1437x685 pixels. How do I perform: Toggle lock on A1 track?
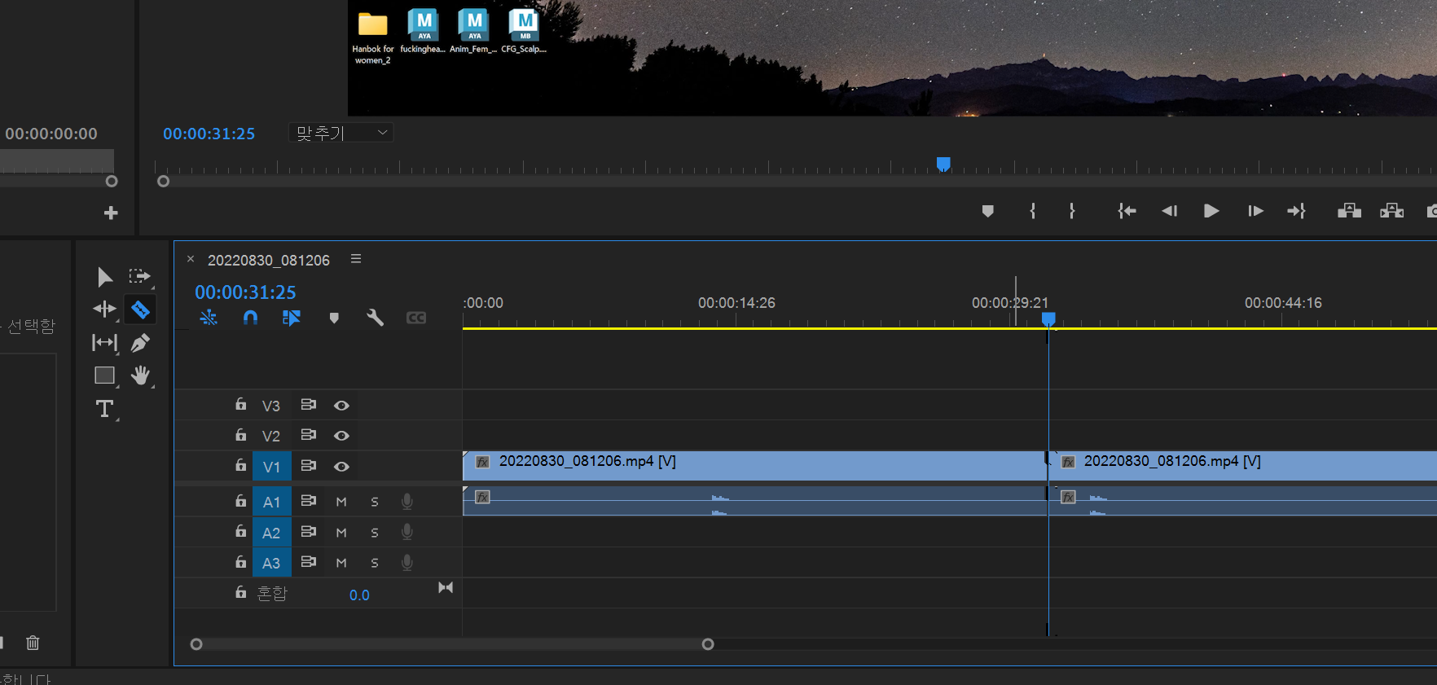coord(240,500)
